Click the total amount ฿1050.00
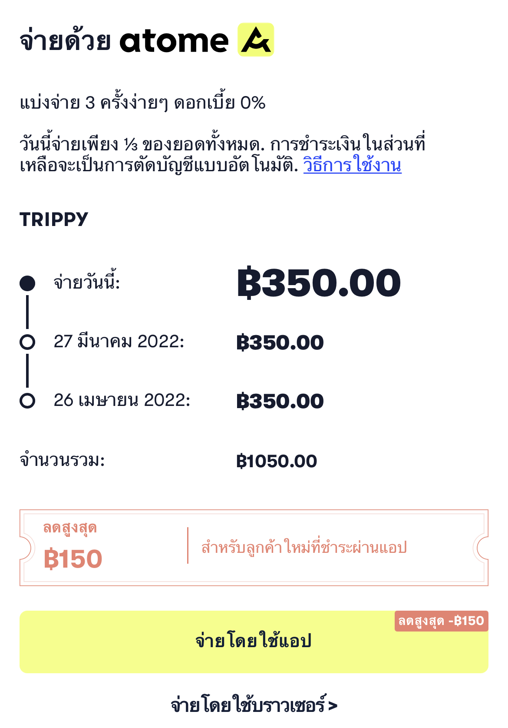 tap(277, 461)
